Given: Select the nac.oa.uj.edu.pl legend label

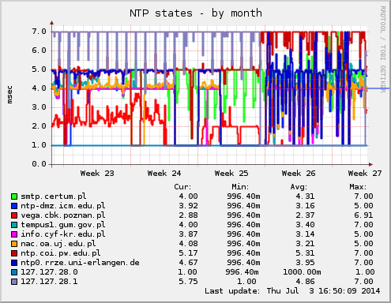Looking at the screenshot, I should coord(58,244).
